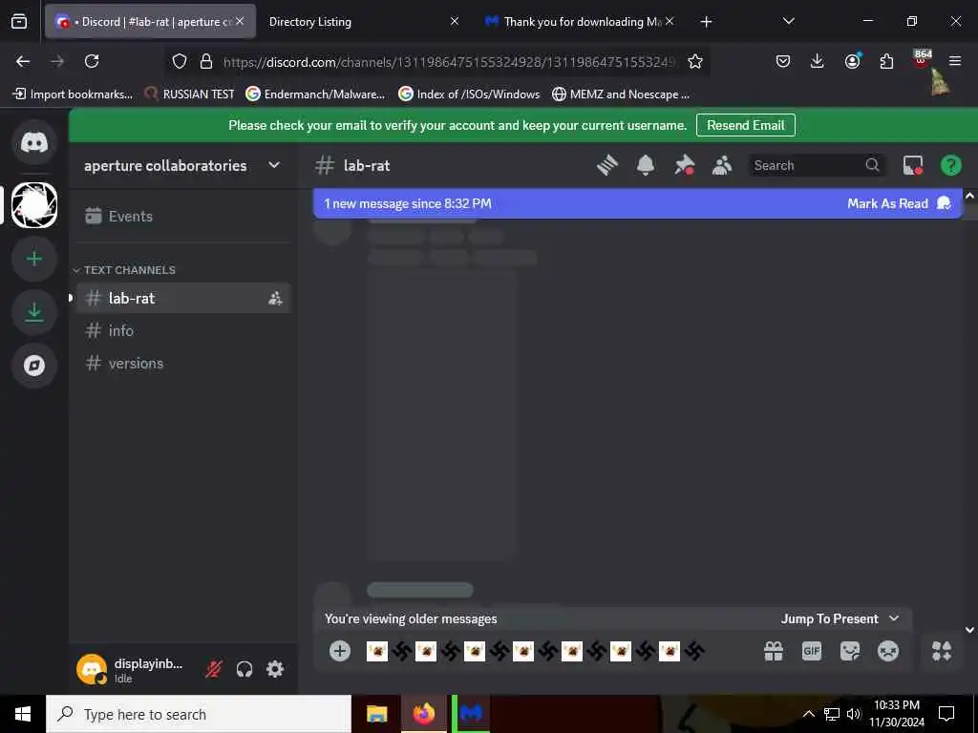Select the aperture collaboratories server icon

(x=34, y=205)
